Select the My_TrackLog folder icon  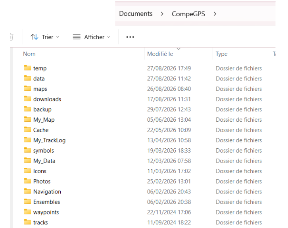(x=27, y=140)
